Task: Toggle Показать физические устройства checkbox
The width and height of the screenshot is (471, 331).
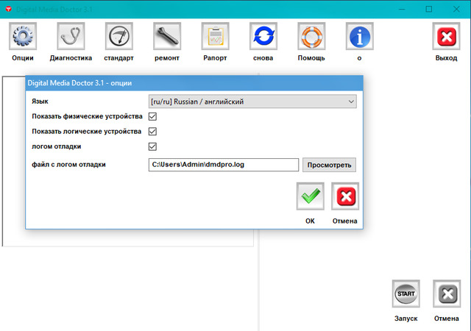Action: click(153, 116)
